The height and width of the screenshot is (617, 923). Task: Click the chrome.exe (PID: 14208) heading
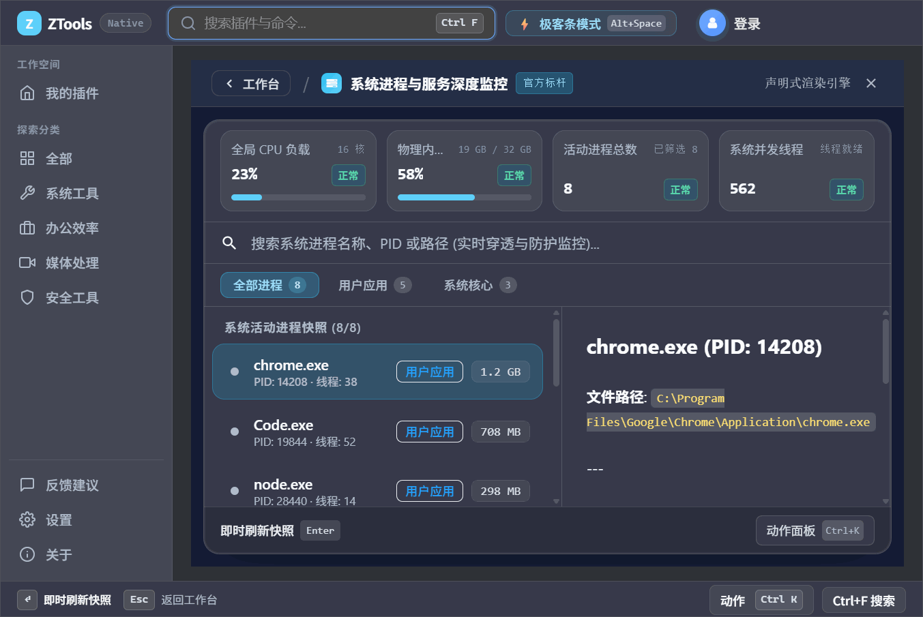pyautogui.click(x=704, y=347)
